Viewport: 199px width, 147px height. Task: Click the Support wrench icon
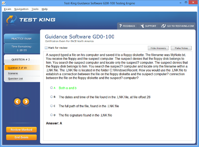click(x=142, y=26)
